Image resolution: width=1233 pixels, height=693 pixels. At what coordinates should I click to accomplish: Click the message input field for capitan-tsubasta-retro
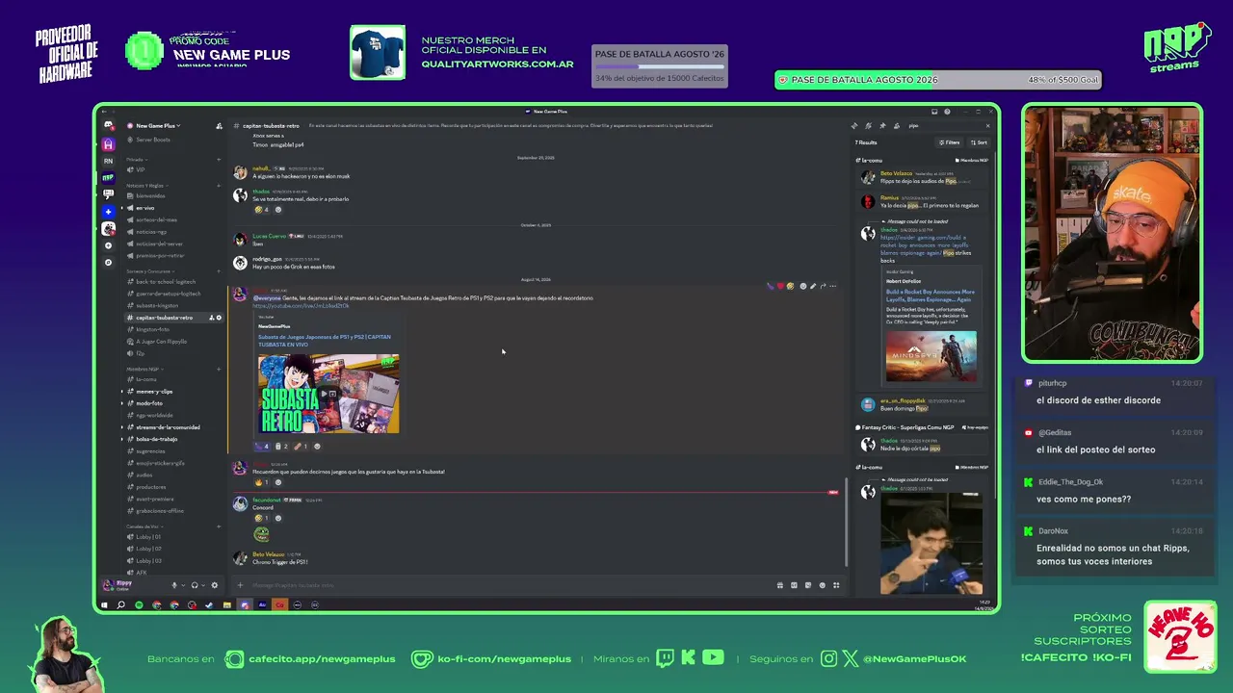(511, 585)
